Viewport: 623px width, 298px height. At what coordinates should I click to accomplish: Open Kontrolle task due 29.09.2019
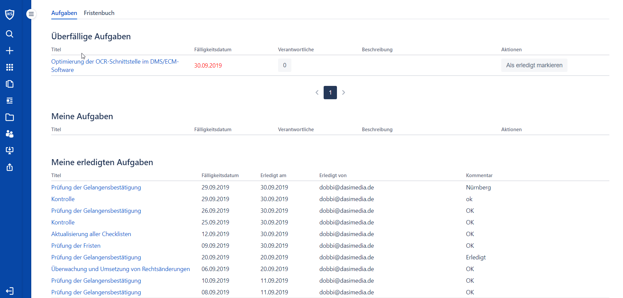(63, 199)
